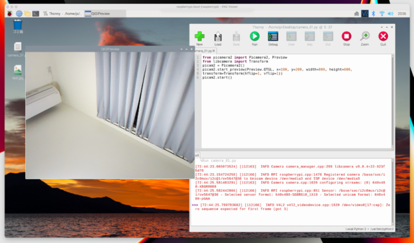
Task: Click the Save icon in Thonny toolbar
Action: [236, 39]
